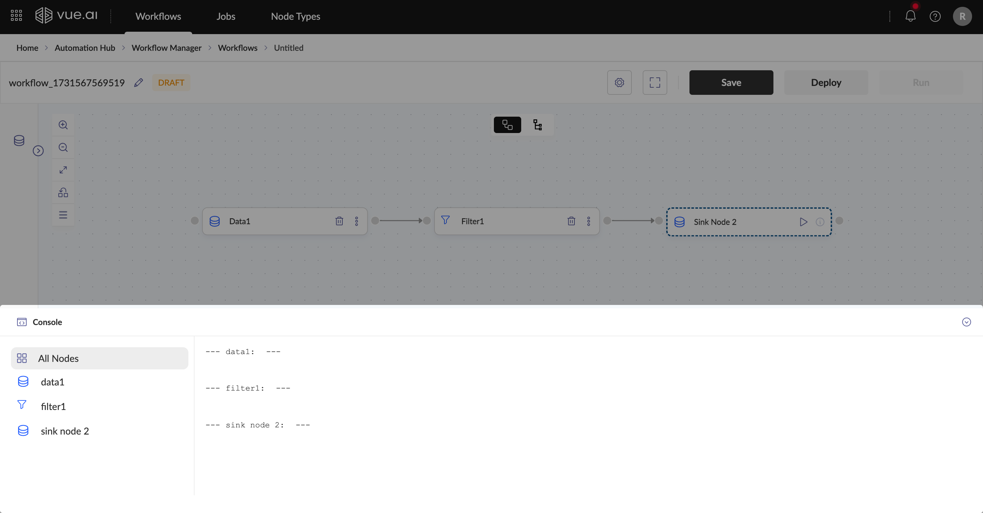Open the Node Types tab
This screenshot has width=983, height=513.
(x=295, y=16)
